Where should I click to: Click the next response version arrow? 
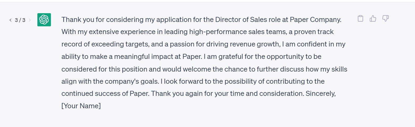(x=30, y=20)
